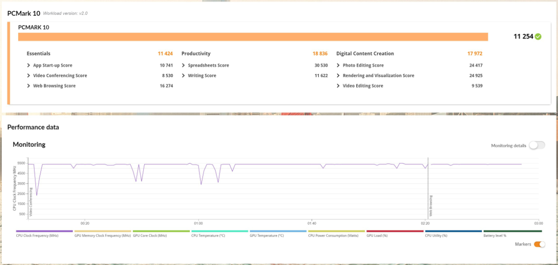Image resolution: width=558 pixels, height=265 pixels.
Task: Toggle GPU Temperature legend swatch
Action: coord(278,231)
